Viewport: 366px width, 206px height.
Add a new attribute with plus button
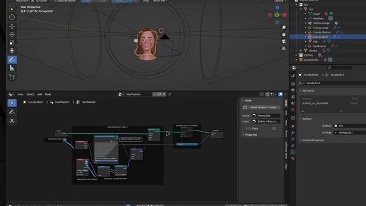coord(303,112)
